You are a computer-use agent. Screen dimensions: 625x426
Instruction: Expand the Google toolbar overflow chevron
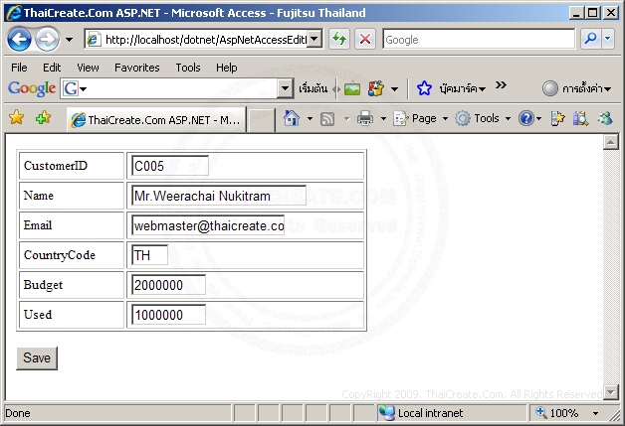click(x=501, y=85)
